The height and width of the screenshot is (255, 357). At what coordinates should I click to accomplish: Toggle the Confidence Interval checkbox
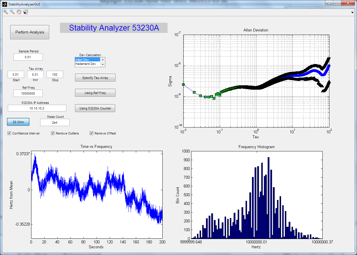pos(10,133)
